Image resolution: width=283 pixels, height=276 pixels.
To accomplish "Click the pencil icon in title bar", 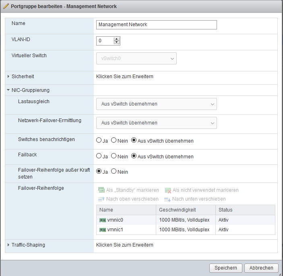I will tap(6, 7).
